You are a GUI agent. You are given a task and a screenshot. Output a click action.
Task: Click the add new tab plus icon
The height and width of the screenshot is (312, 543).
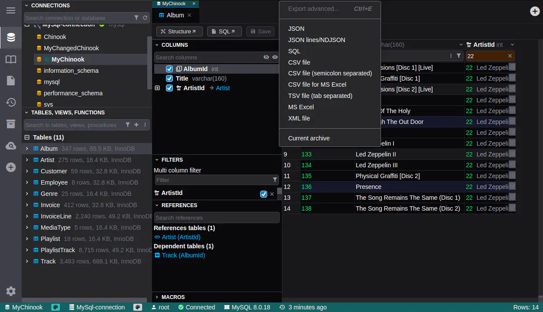[535, 11]
